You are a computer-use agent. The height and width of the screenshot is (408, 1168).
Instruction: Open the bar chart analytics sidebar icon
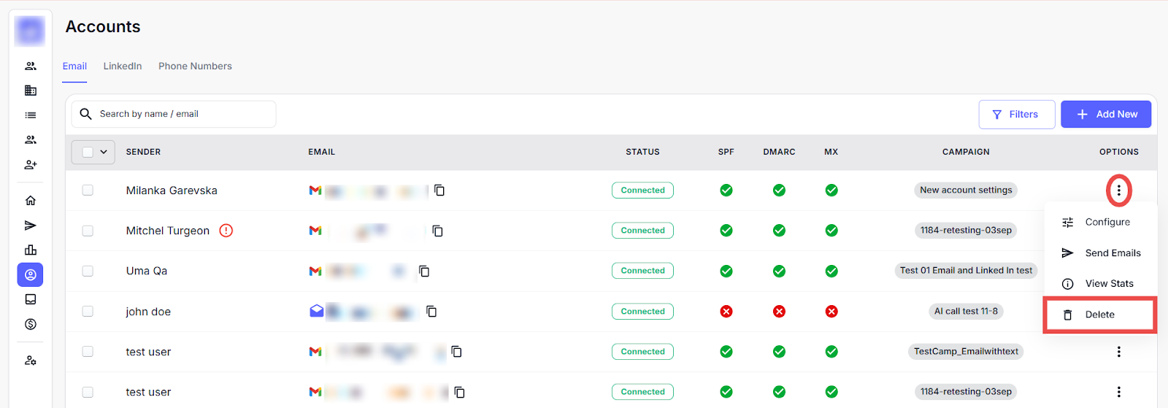pyautogui.click(x=31, y=250)
